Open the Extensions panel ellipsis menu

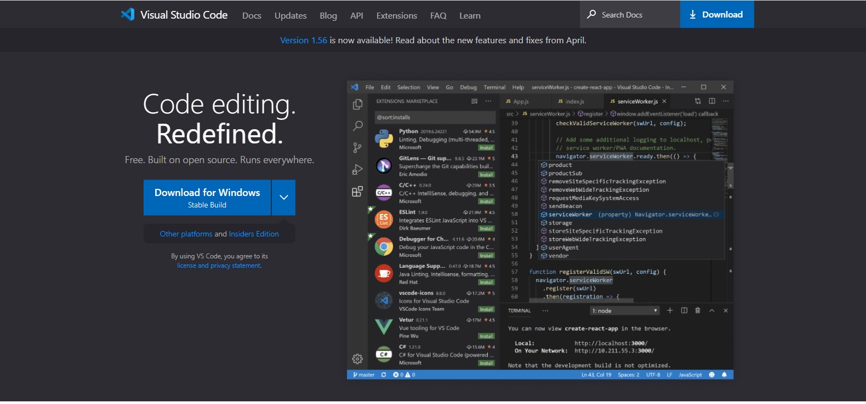[488, 101]
